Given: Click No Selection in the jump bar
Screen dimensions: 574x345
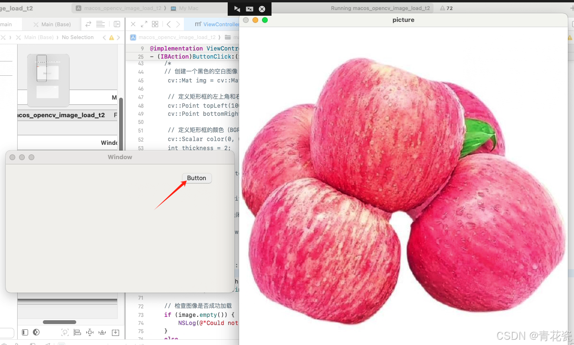Looking at the screenshot, I should tap(78, 37).
